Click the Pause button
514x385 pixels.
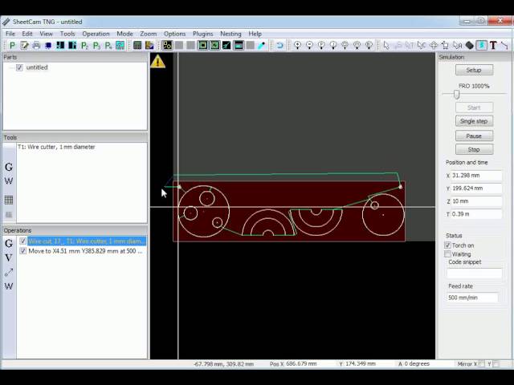click(x=474, y=136)
